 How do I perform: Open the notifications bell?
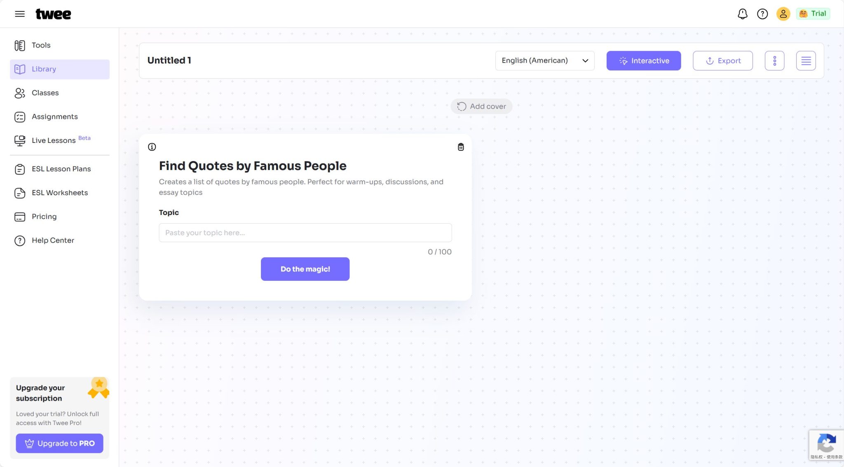click(742, 14)
